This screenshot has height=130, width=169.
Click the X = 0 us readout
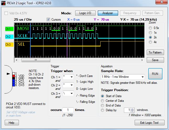pos(74,20)
